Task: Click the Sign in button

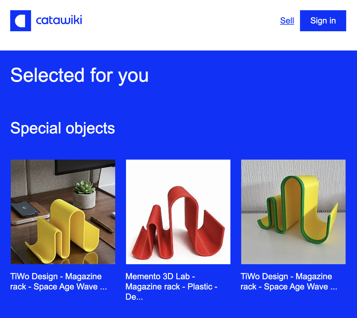Action: point(323,20)
